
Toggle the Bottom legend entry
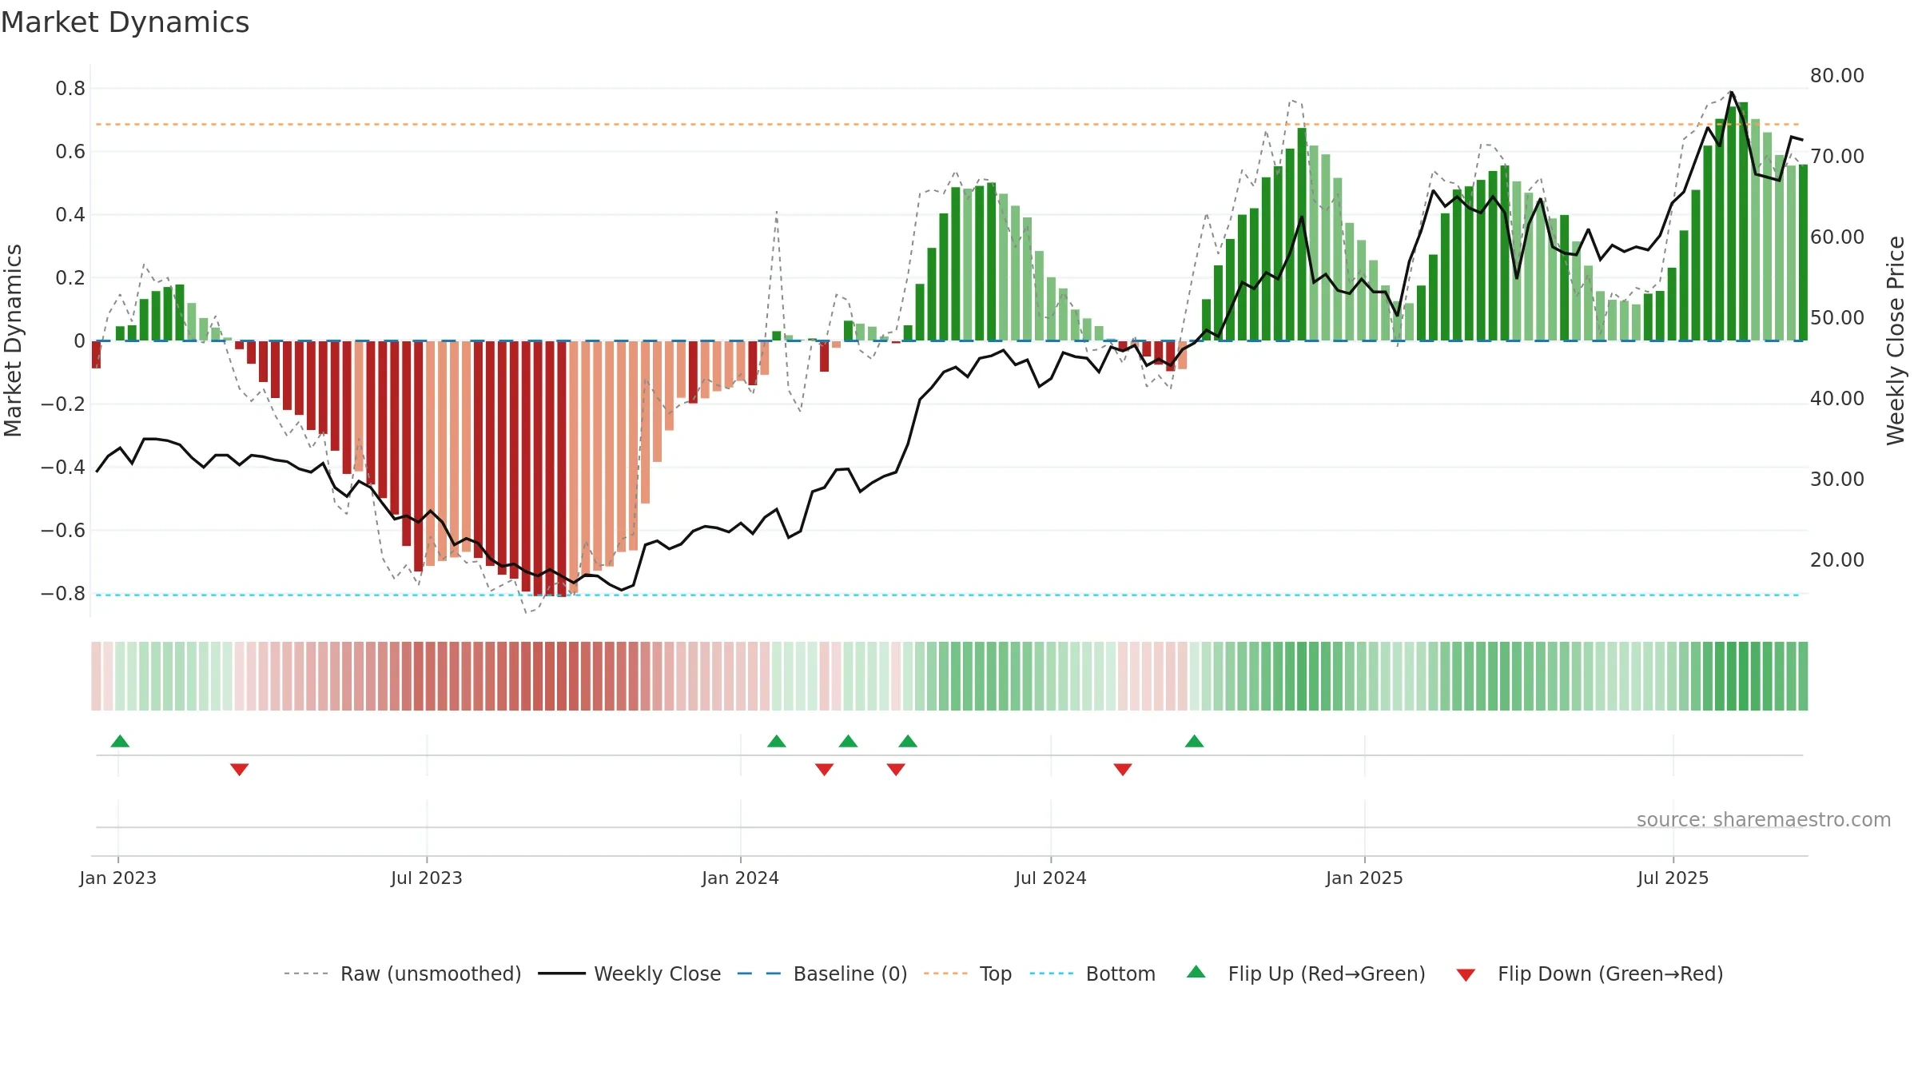pyautogui.click(x=1092, y=973)
